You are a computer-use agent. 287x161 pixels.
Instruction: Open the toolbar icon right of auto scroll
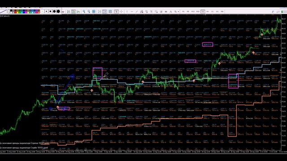coord(110,12)
